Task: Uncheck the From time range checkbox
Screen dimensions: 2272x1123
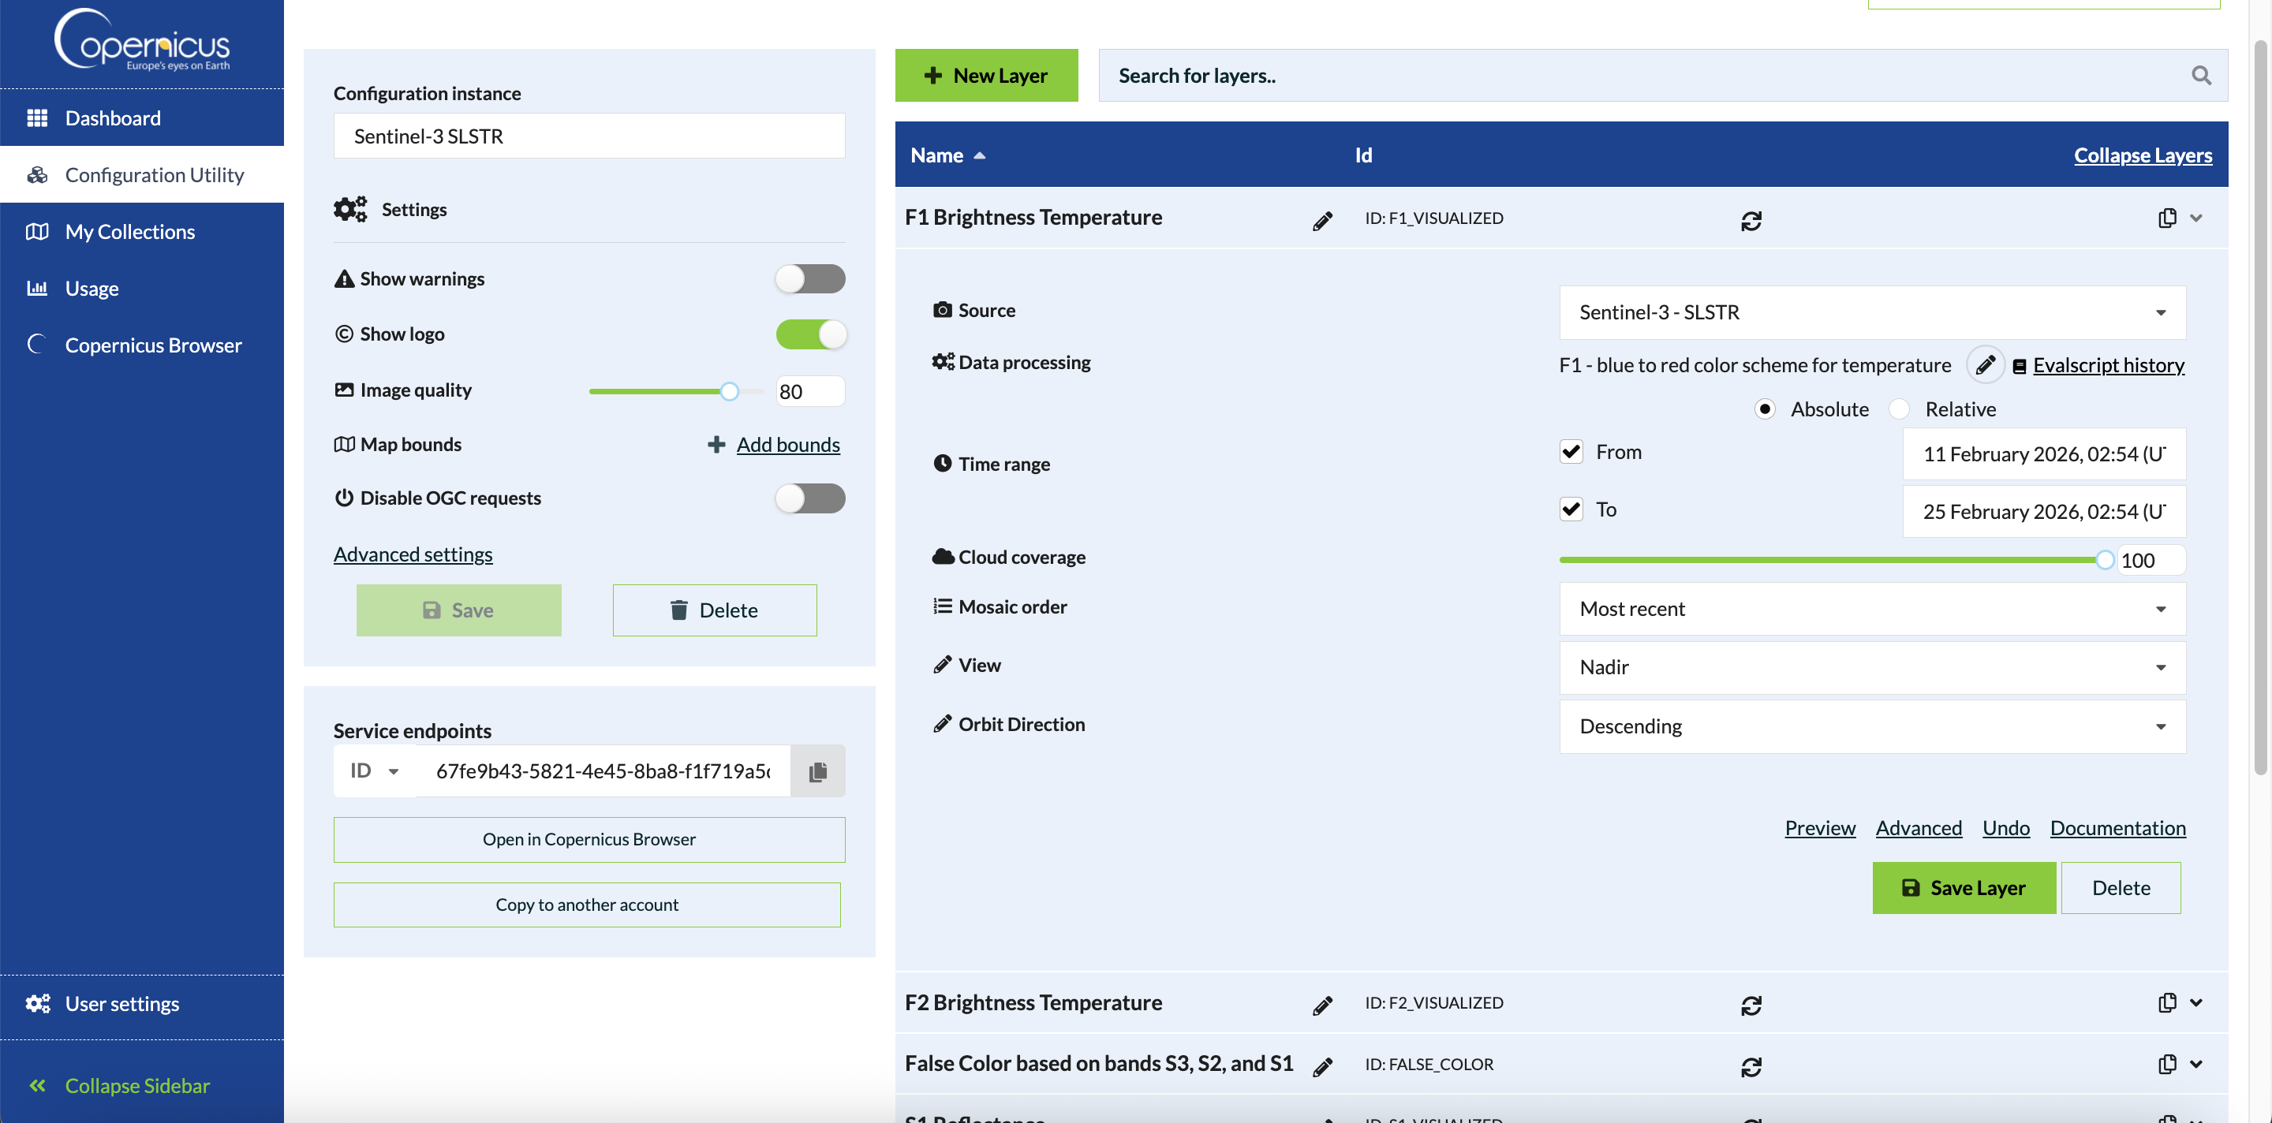Action: point(1571,452)
